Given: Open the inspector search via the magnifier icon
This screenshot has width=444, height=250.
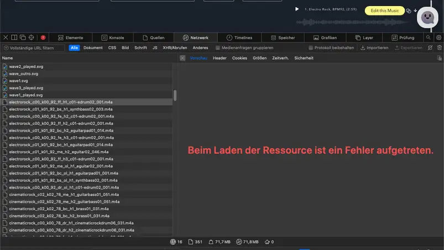Looking at the screenshot, I should point(428,38).
